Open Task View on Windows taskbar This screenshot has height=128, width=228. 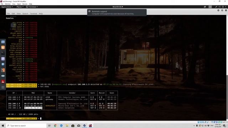coord(50,126)
